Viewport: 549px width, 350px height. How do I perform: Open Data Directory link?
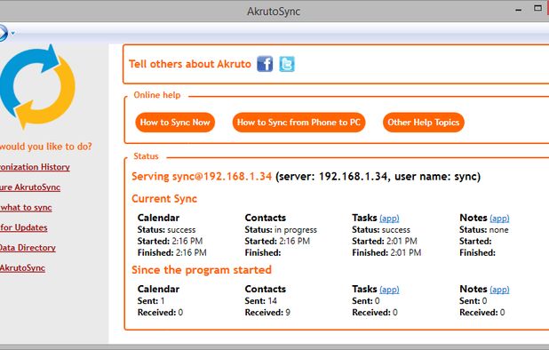(x=28, y=248)
